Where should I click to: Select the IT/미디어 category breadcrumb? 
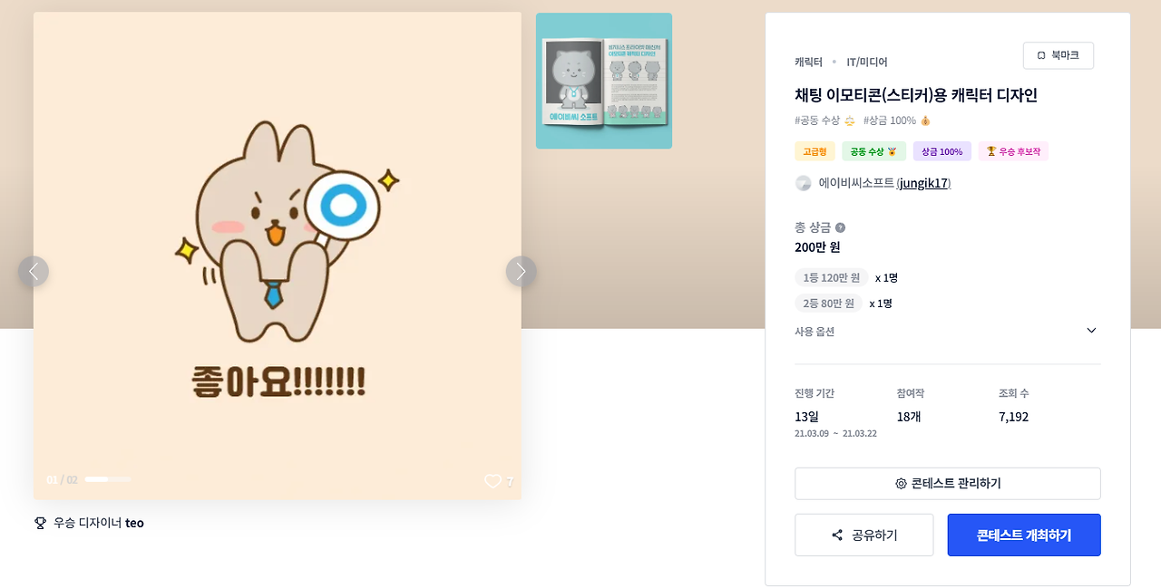tap(867, 62)
